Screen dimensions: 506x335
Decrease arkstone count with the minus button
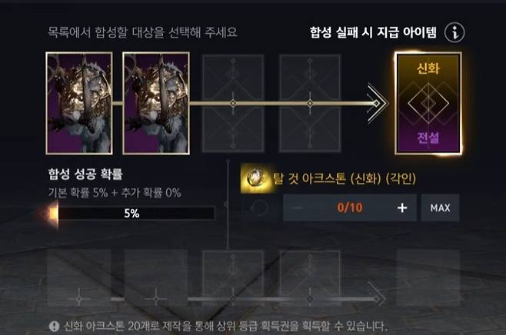(297, 208)
